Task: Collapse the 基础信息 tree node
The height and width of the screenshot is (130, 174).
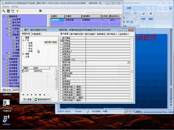Action: coord(4,16)
